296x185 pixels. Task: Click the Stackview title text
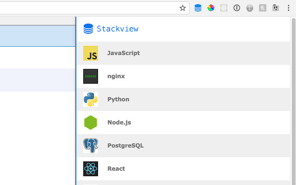(117, 29)
